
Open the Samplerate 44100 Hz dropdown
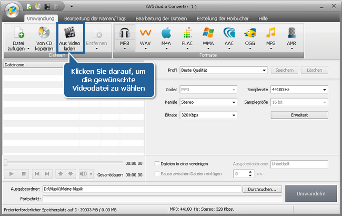(299, 90)
